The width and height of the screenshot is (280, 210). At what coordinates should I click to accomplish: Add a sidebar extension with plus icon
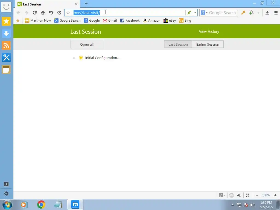(6, 184)
